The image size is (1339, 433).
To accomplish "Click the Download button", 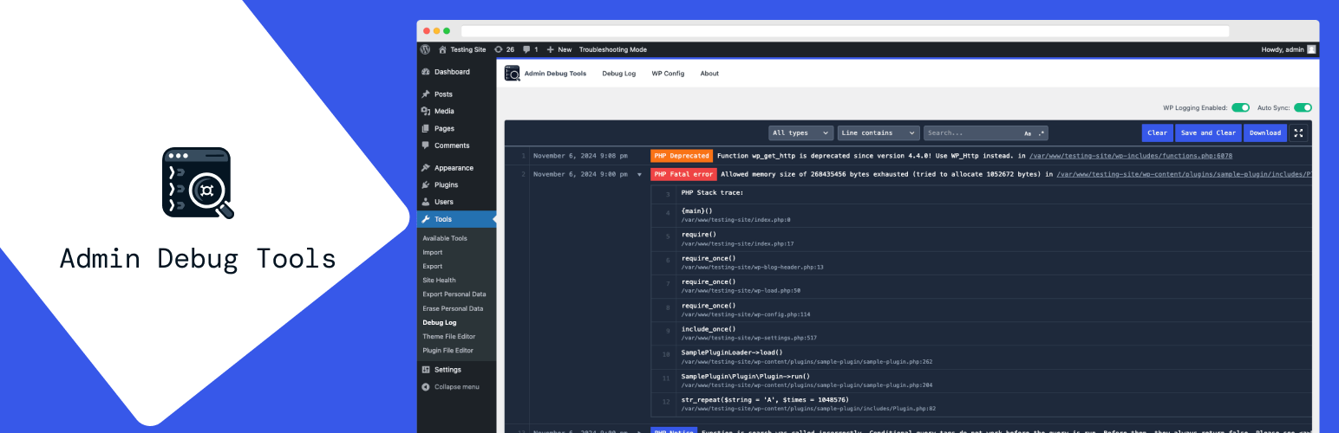I will point(1265,132).
